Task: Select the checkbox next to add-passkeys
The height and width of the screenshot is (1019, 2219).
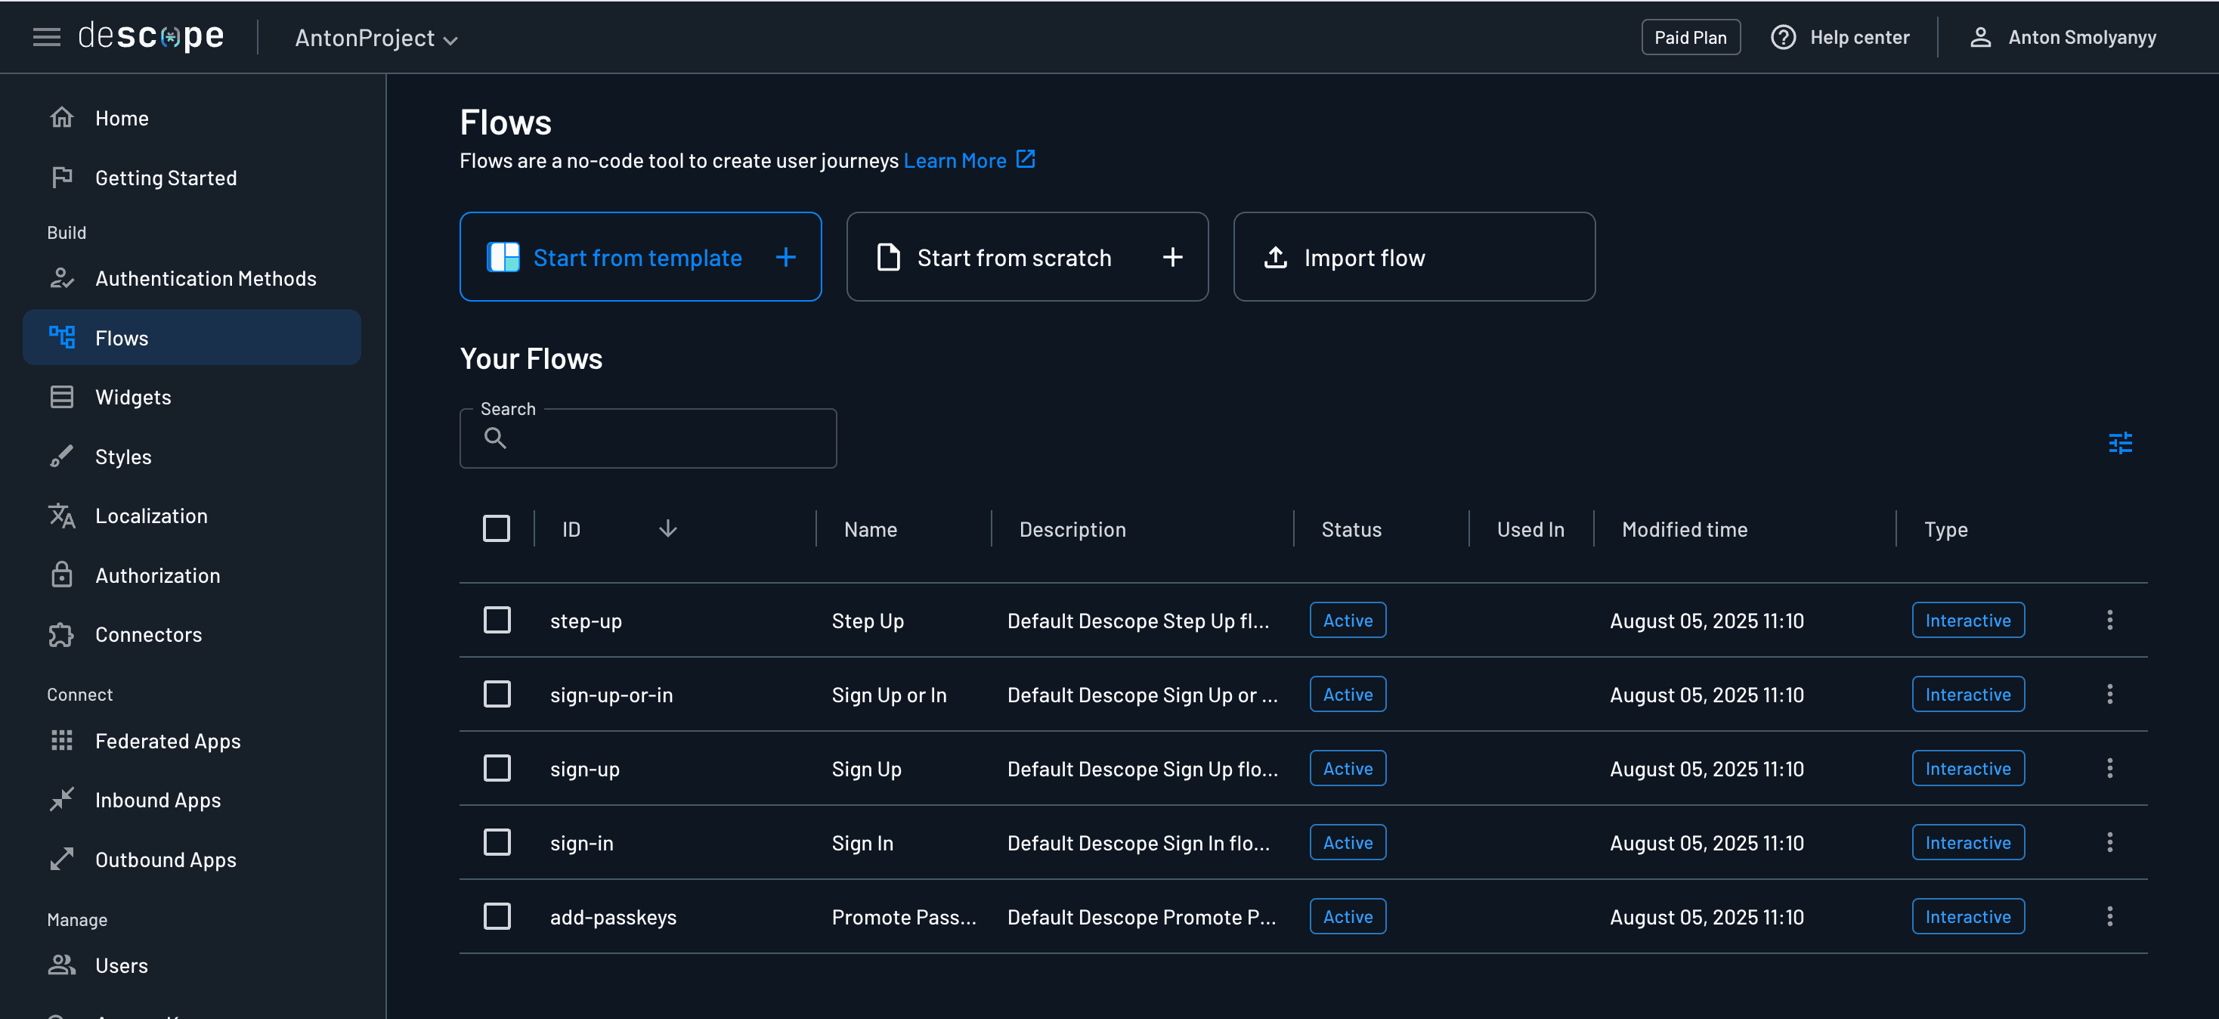Action: tap(497, 915)
